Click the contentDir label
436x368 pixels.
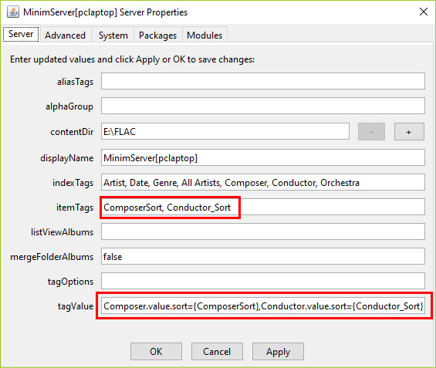(x=72, y=132)
